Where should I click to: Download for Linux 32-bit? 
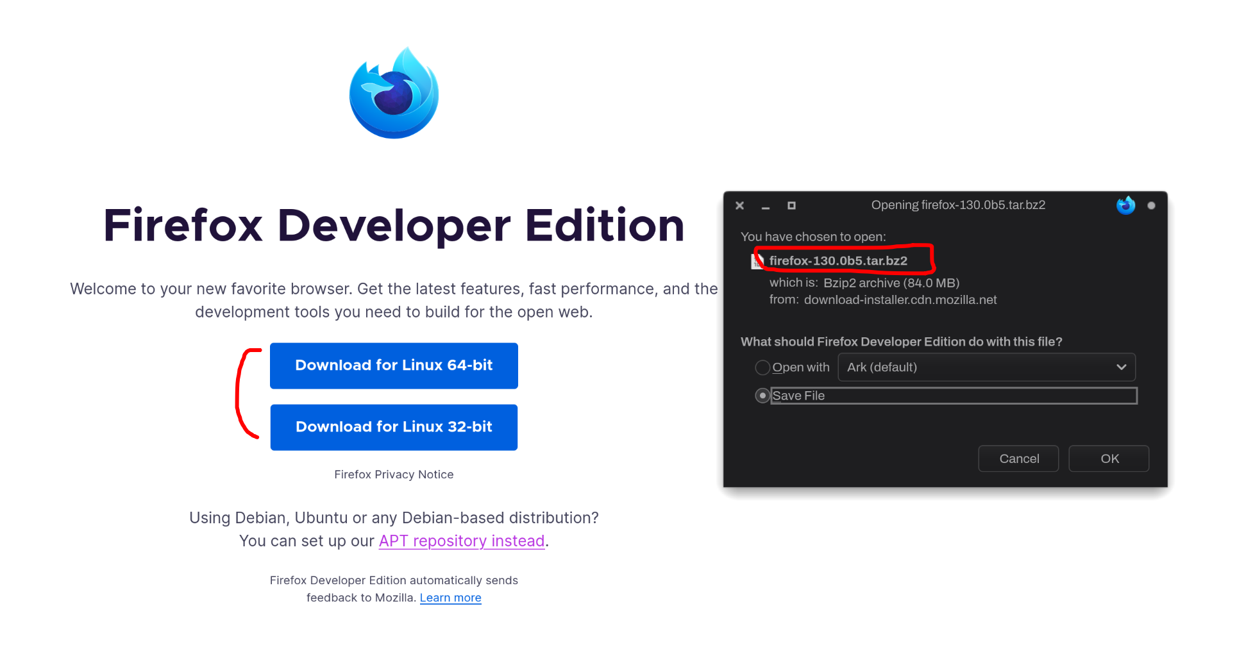pyautogui.click(x=394, y=427)
